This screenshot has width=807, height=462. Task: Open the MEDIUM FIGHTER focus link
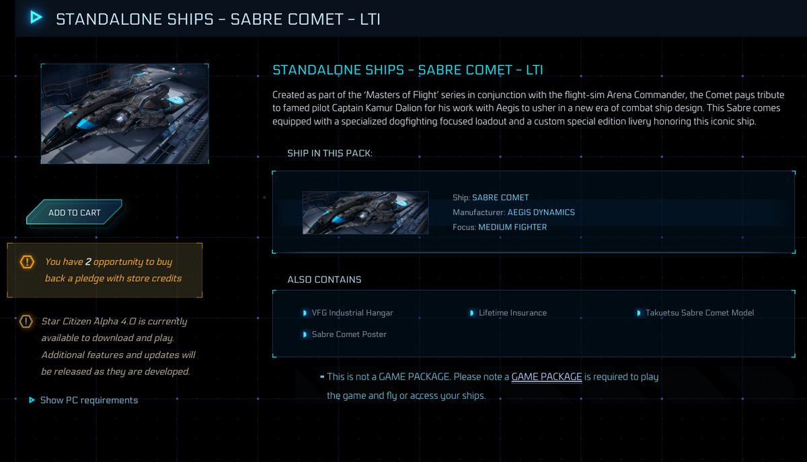point(512,227)
